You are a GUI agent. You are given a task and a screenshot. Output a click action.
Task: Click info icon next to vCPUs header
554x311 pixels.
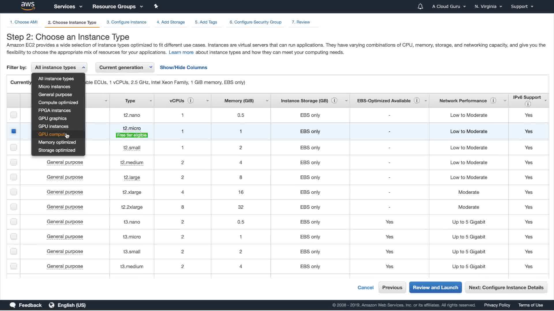pyautogui.click(x=190, y=100)
